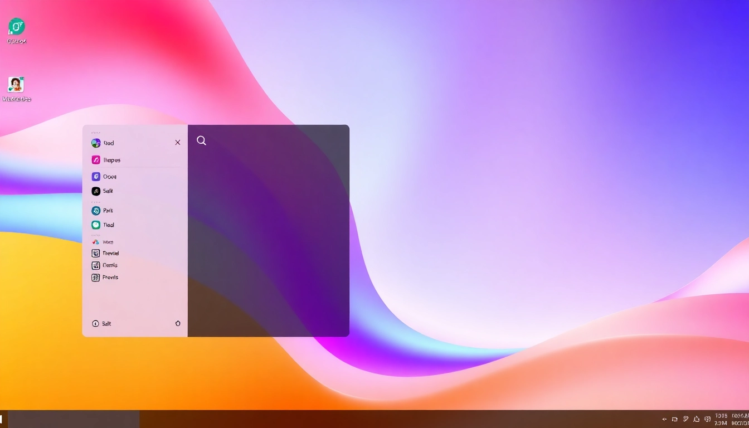749x428 pixels.
Task: Select the green Tioal app icon
Action: tap(96, 225)
